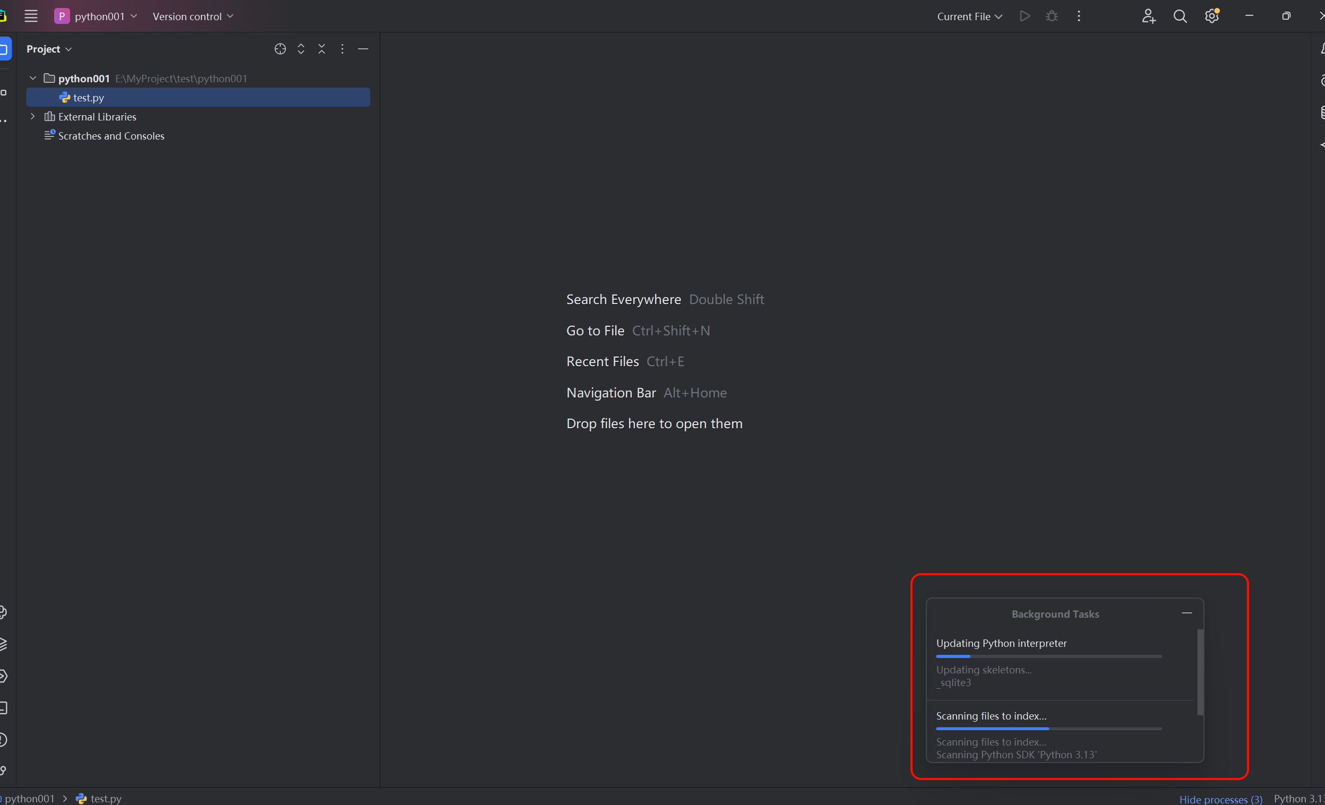Image resolution: width=1325 pixels, height=805 pixels.
Task: Click the main hamburger menu icon
Action: pos(31,16)
